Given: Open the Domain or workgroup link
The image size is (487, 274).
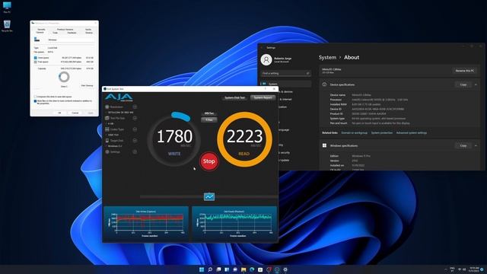Looking at the screenshot, I should (x=354, y=132).
